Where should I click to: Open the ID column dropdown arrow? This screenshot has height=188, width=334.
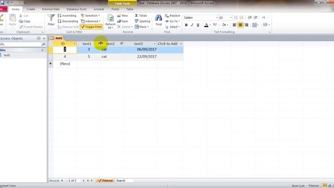tap(74, 44)
